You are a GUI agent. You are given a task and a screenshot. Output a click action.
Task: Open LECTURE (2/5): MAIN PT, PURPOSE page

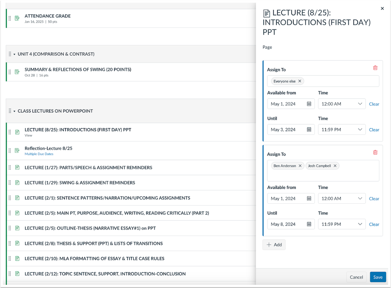(x=117, y=213)
